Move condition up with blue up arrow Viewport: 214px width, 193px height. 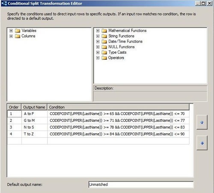(202, 122)
